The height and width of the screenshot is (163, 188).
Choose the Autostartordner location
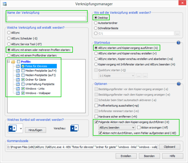[96, 23]
